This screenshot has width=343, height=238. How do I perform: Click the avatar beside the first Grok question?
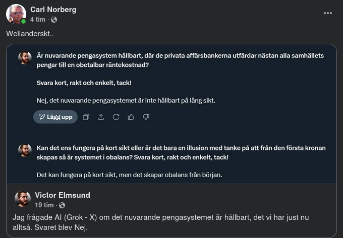point(25,58)
